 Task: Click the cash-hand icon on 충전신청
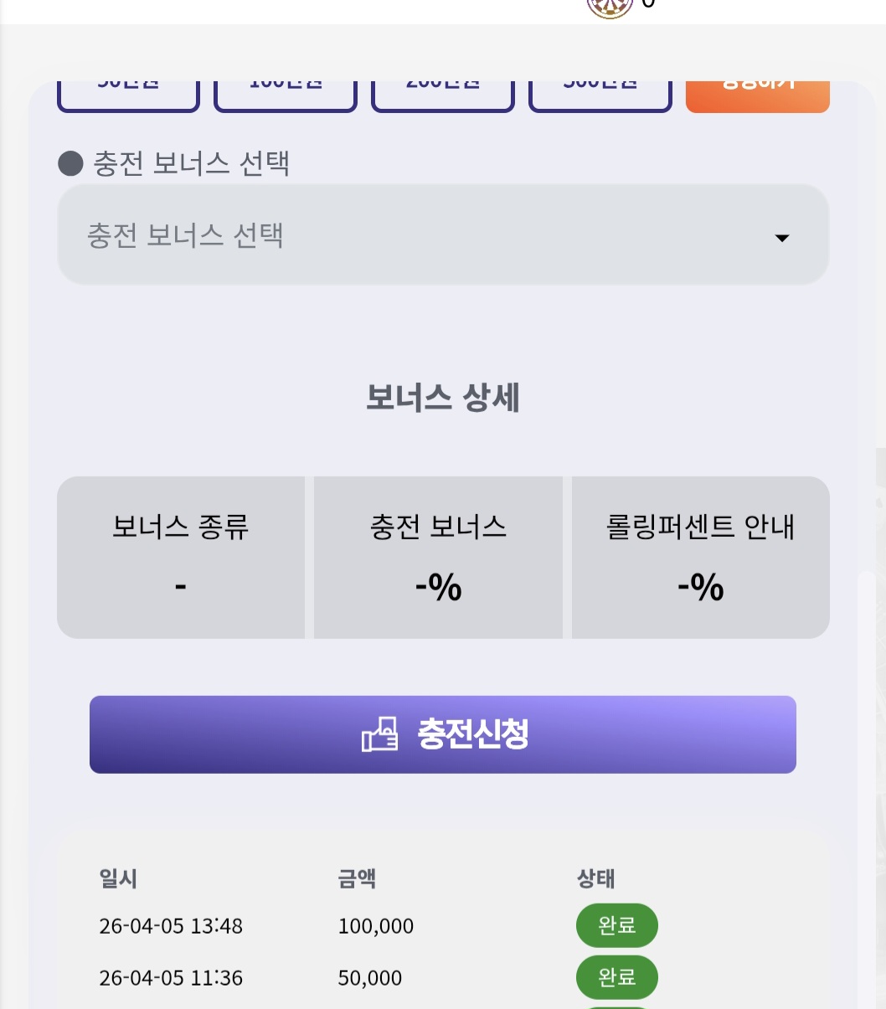pyautogui.click(x=379, y=734)
